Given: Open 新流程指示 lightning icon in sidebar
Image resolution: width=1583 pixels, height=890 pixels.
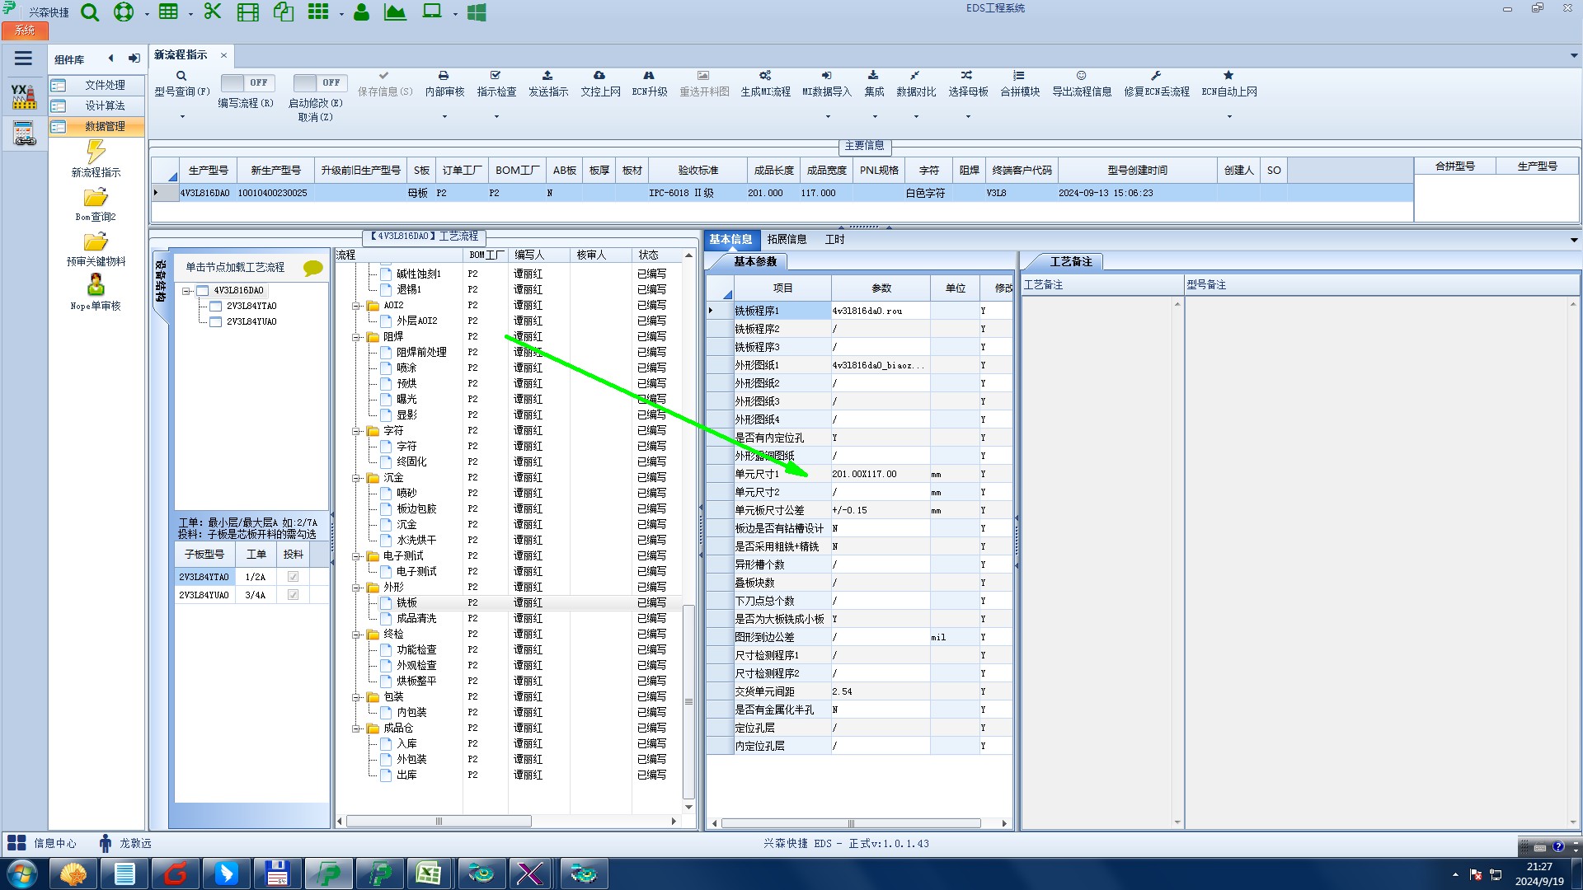Looking at the screenshot, I should tap(96, 152).
